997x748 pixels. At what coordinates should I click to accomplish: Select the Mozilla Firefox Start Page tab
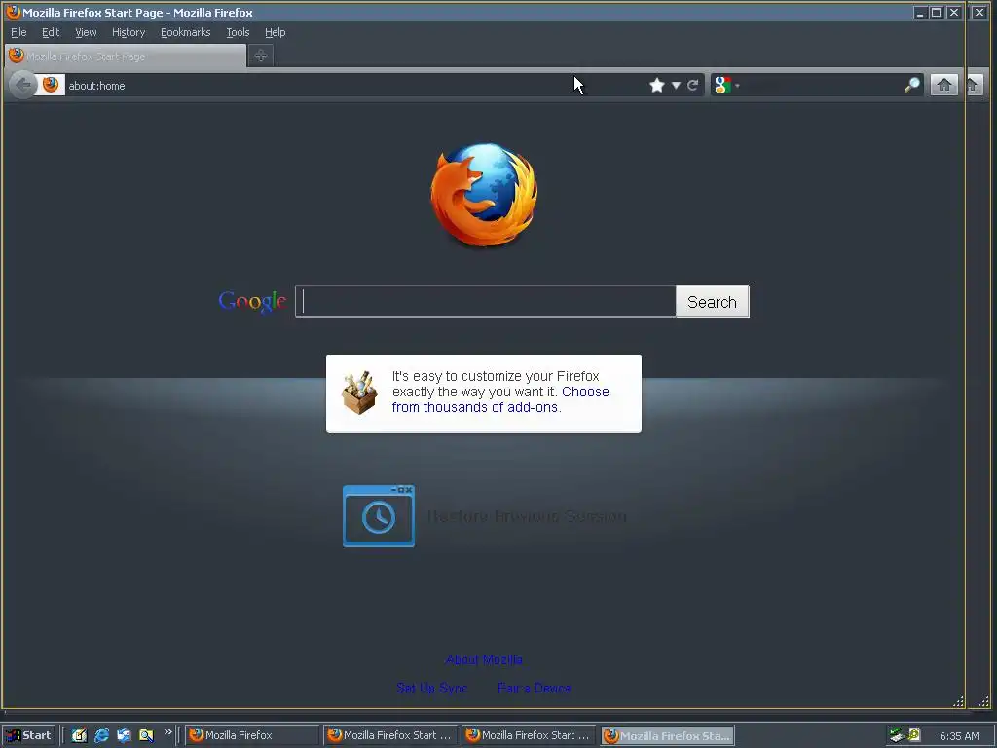point(126,56)
